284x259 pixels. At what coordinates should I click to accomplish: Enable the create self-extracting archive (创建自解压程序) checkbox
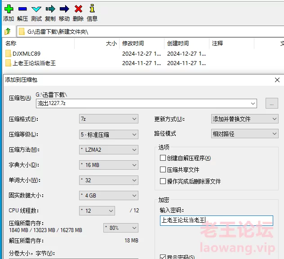163,158
